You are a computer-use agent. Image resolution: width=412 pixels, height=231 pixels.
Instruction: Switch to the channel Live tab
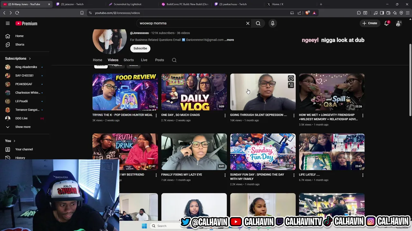point(144,60)
